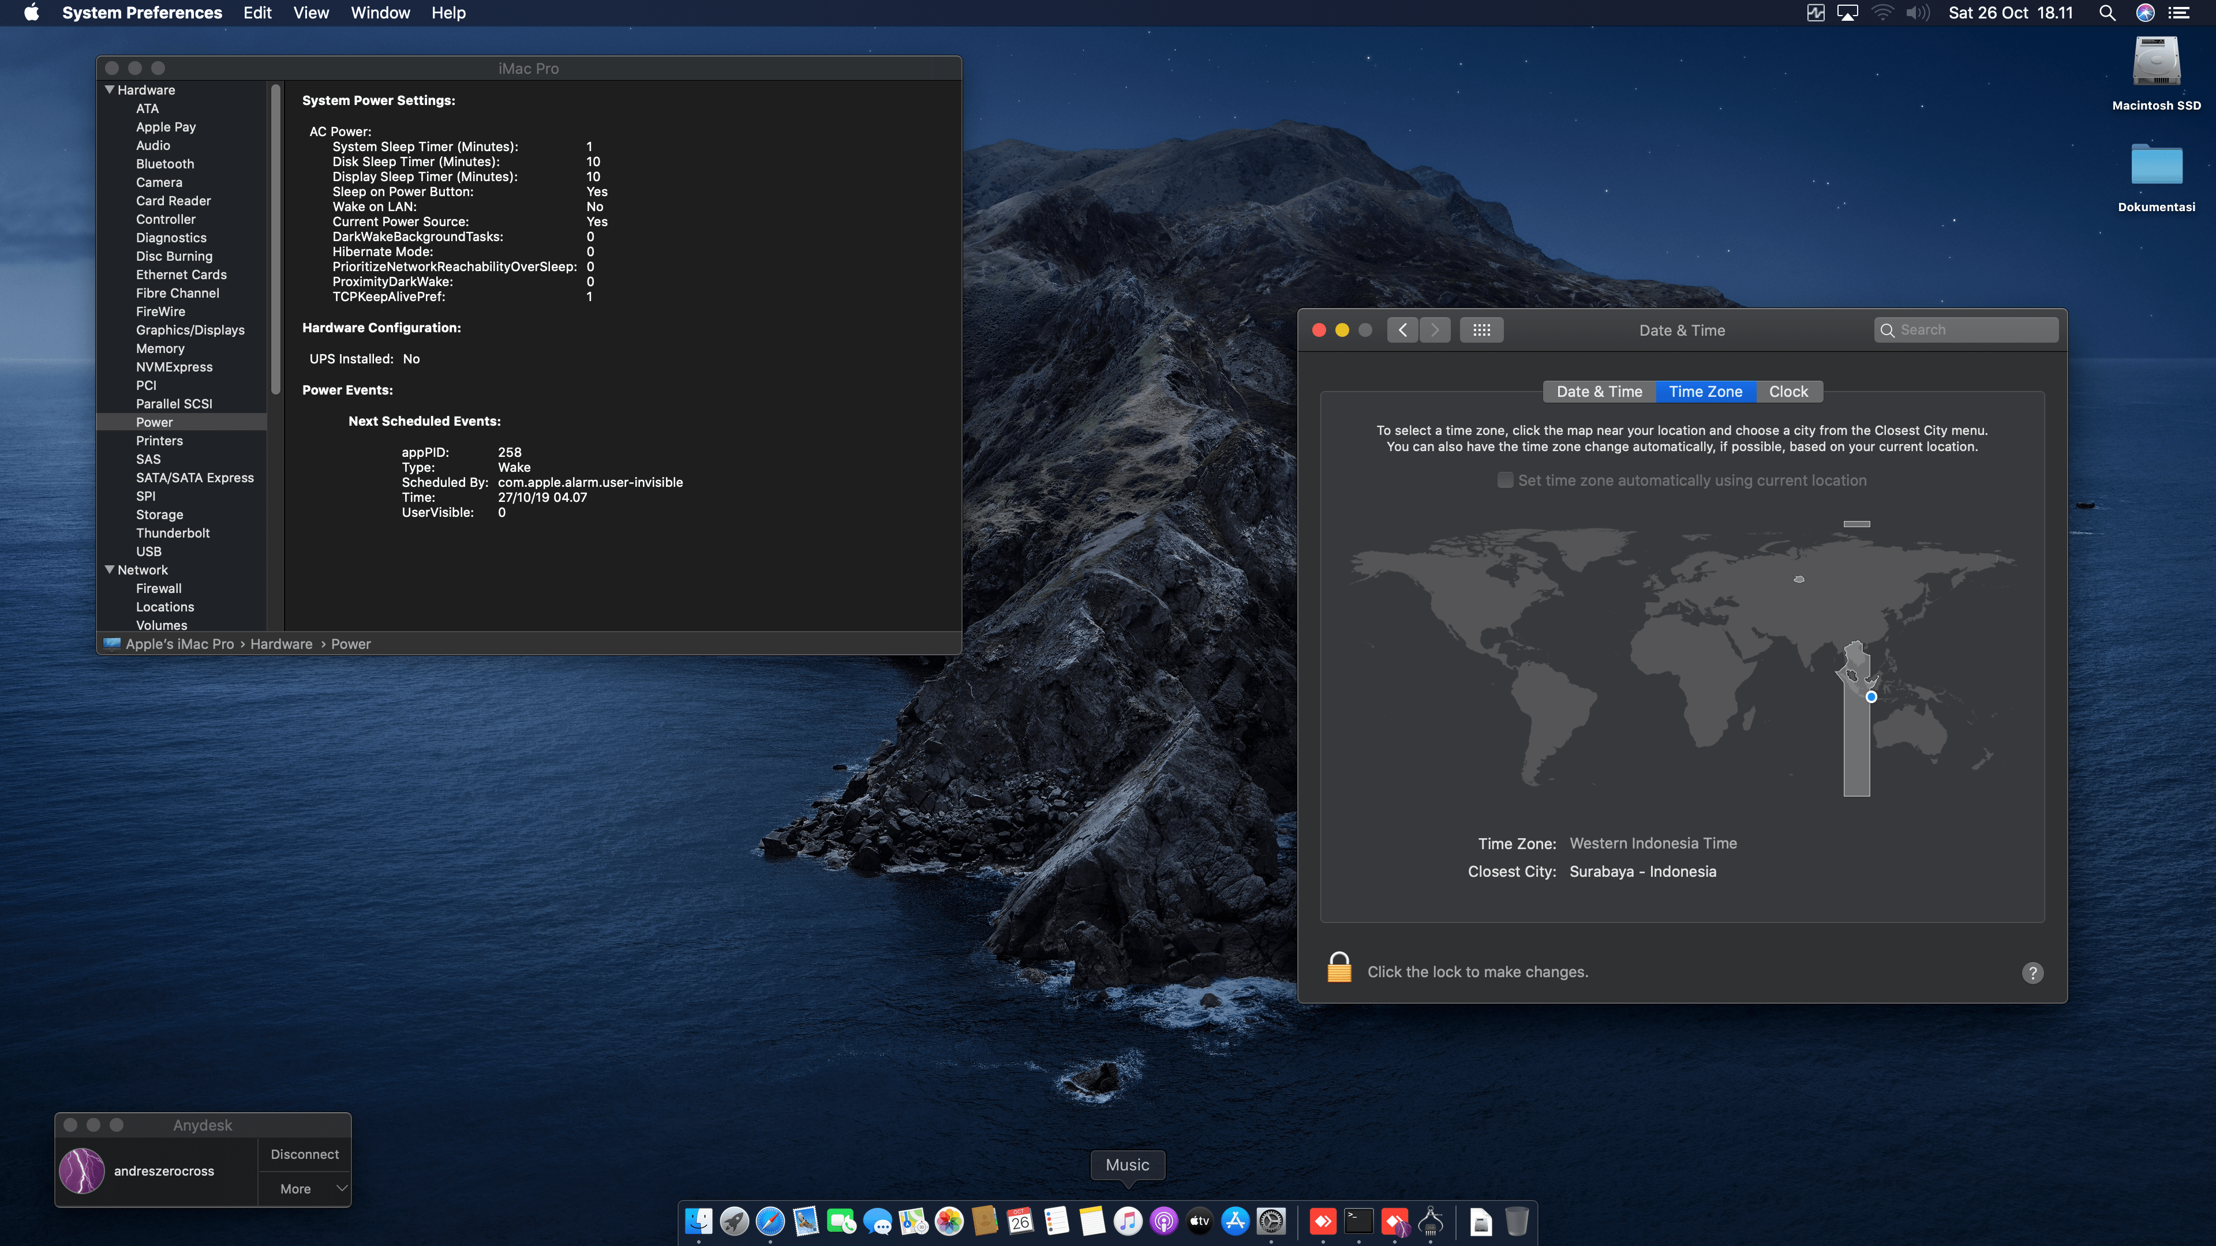Open the help question mark button
Viewport: 2216px width, 1246px height.
pyautogui.click(x=2032, y=973)
